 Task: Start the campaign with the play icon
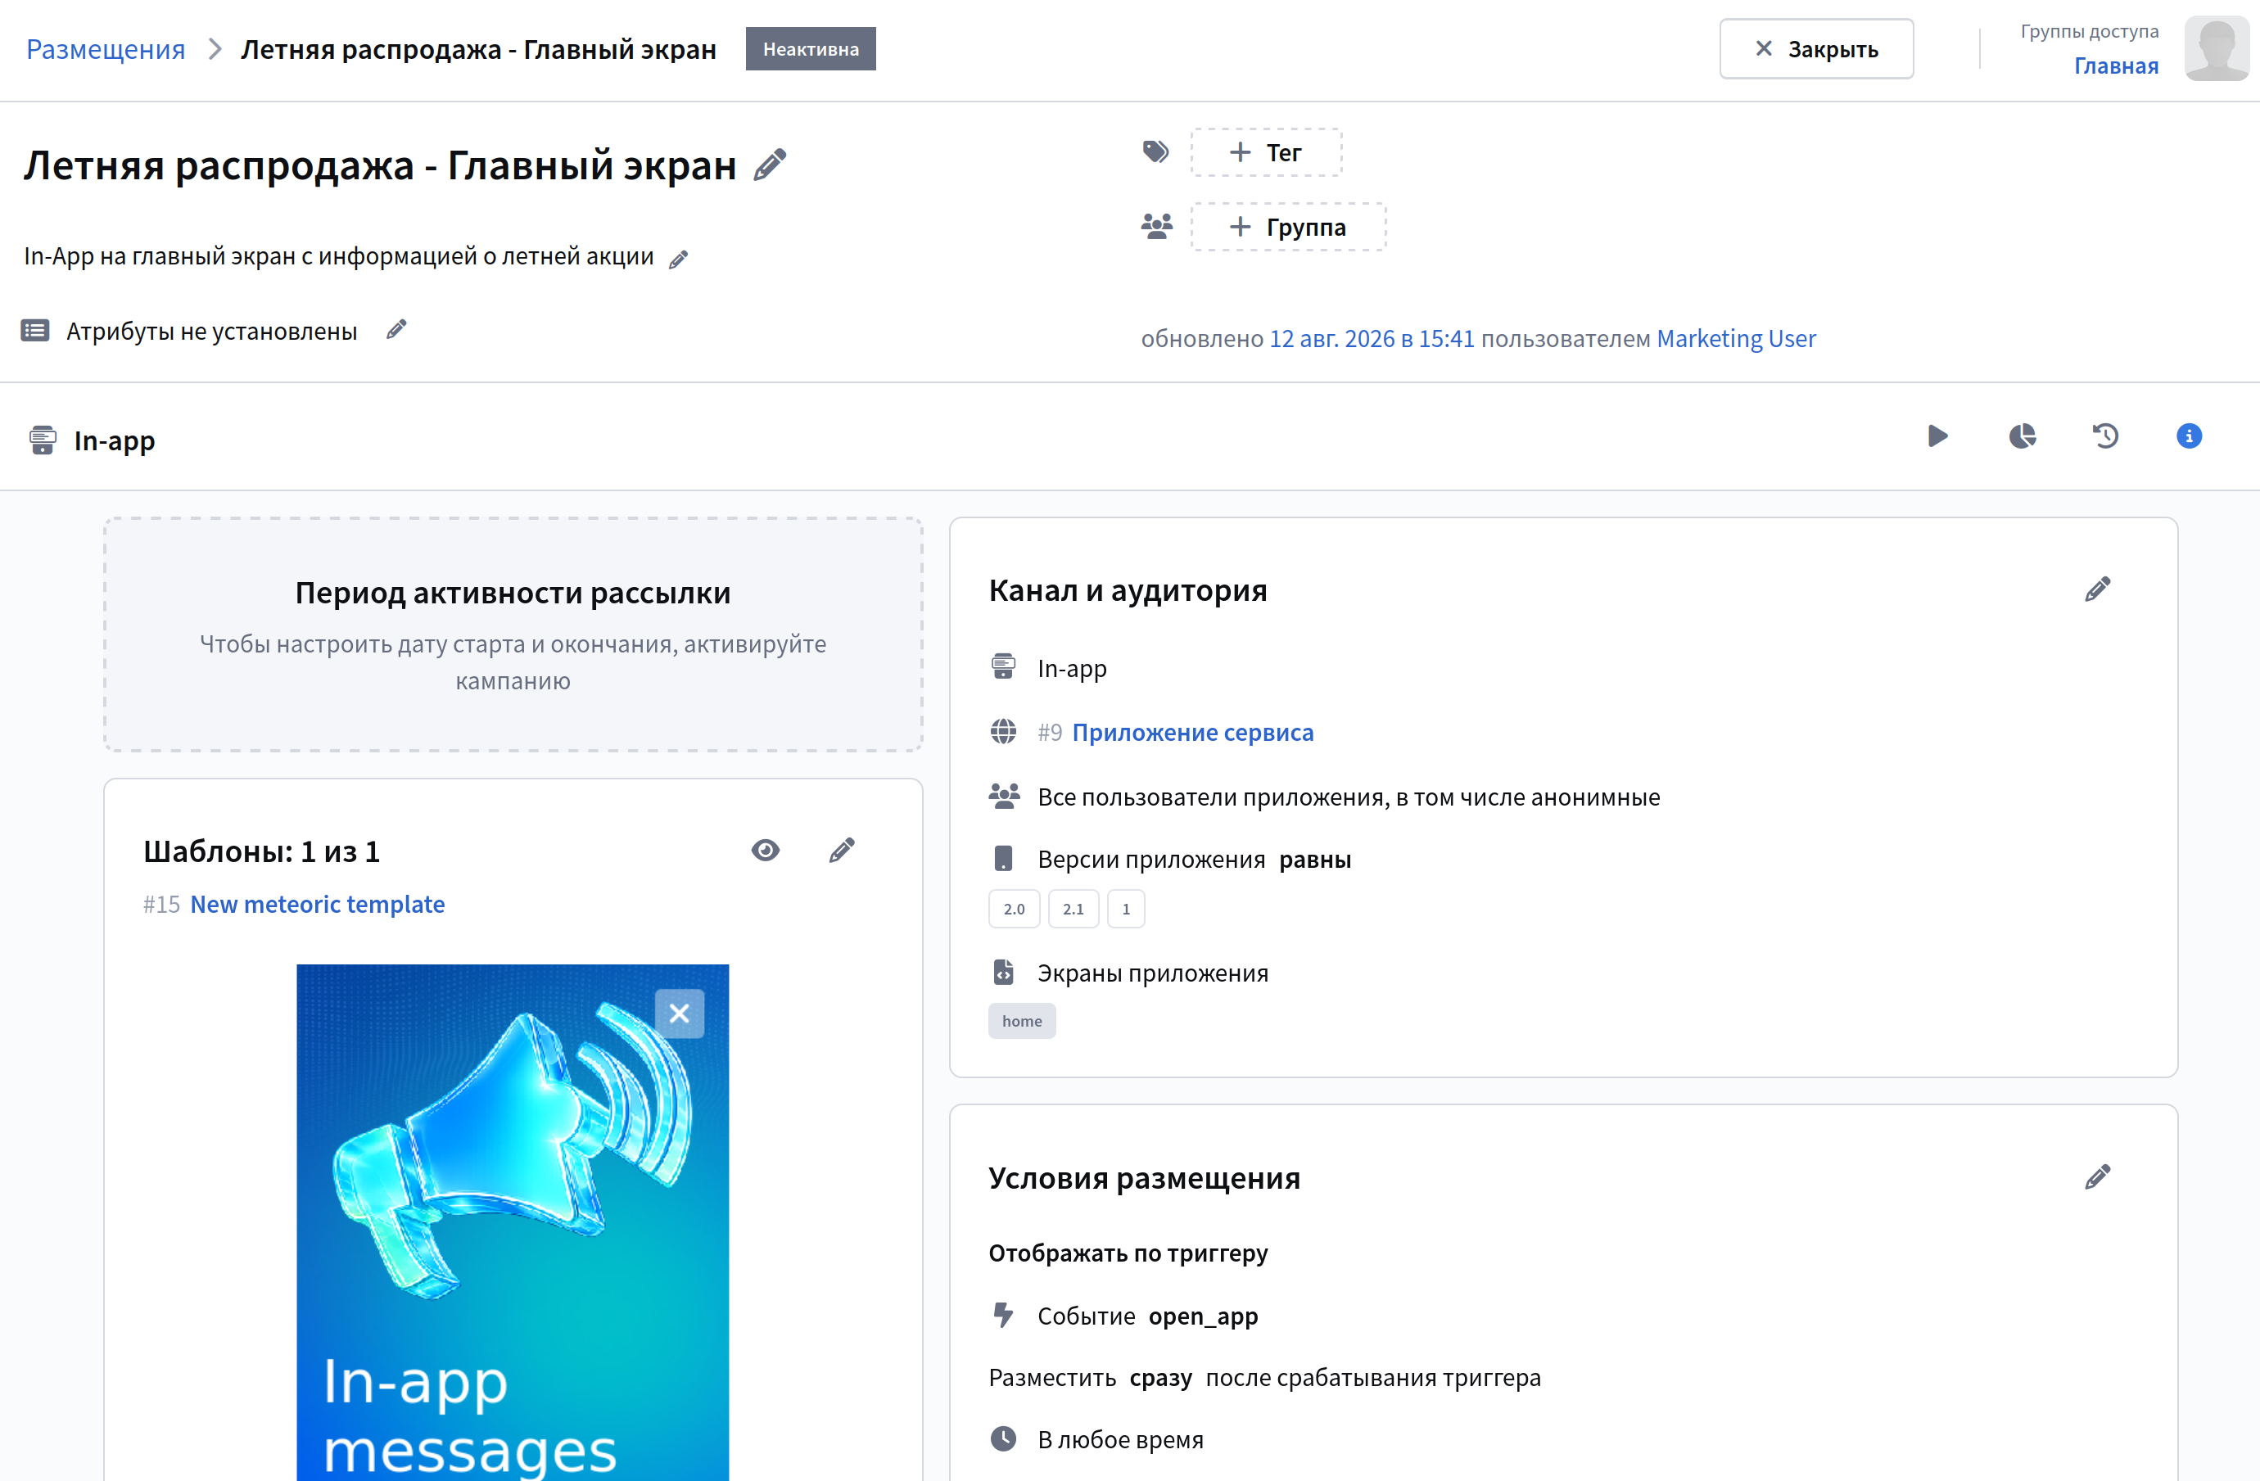point(1938,436)
